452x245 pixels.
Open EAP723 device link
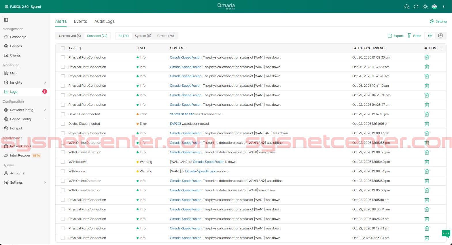click(x=175, y=124)
